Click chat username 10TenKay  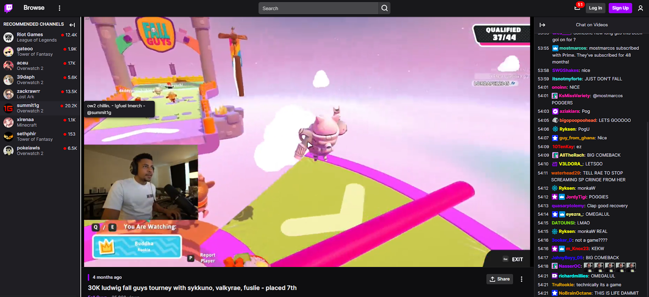coord(563,147)
